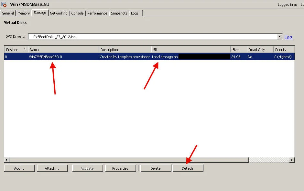Viewport: 304px width, 191px height.
Task: Go to the Logs tab
Action: pos(135,13)
